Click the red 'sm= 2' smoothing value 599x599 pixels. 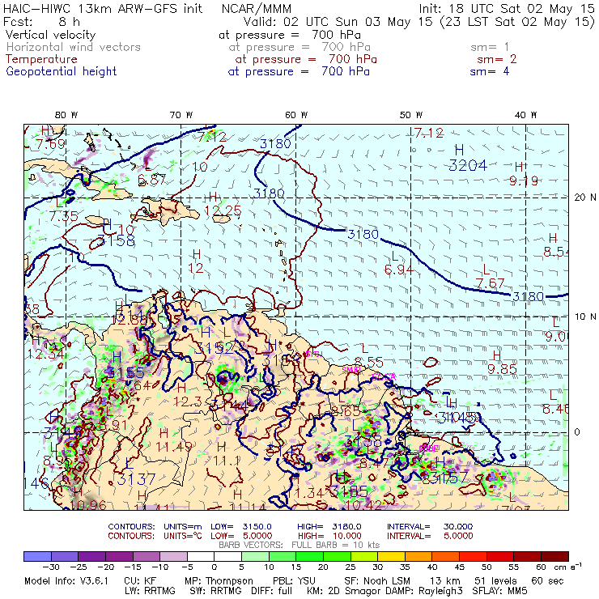[496, 59]
